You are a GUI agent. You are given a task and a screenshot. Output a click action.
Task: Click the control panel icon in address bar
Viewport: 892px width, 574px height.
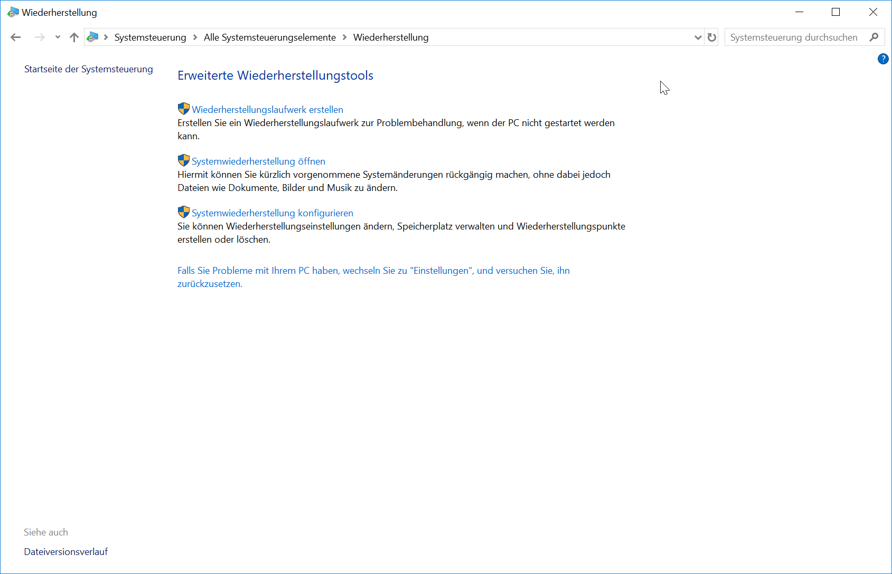point(92,37)
